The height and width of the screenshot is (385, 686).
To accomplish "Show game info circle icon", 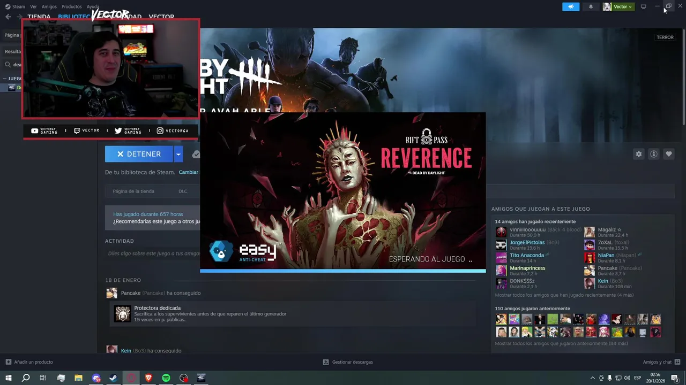I will click(x=653, y=154).
